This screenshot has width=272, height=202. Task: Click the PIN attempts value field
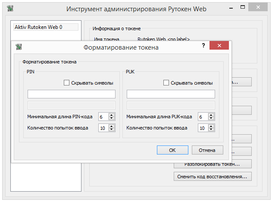click(x=103, y=128)
